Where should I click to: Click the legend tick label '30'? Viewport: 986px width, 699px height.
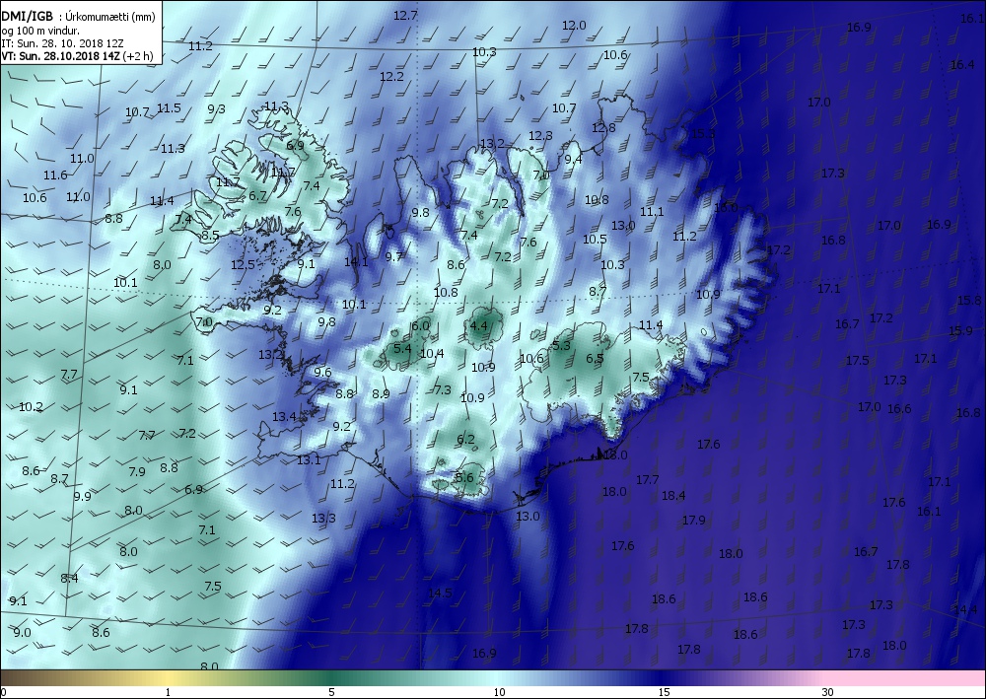coord(827,692)
